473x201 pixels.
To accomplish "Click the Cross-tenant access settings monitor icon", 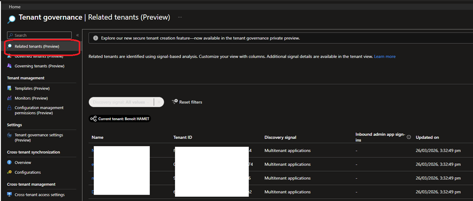I will pos(9,195).
